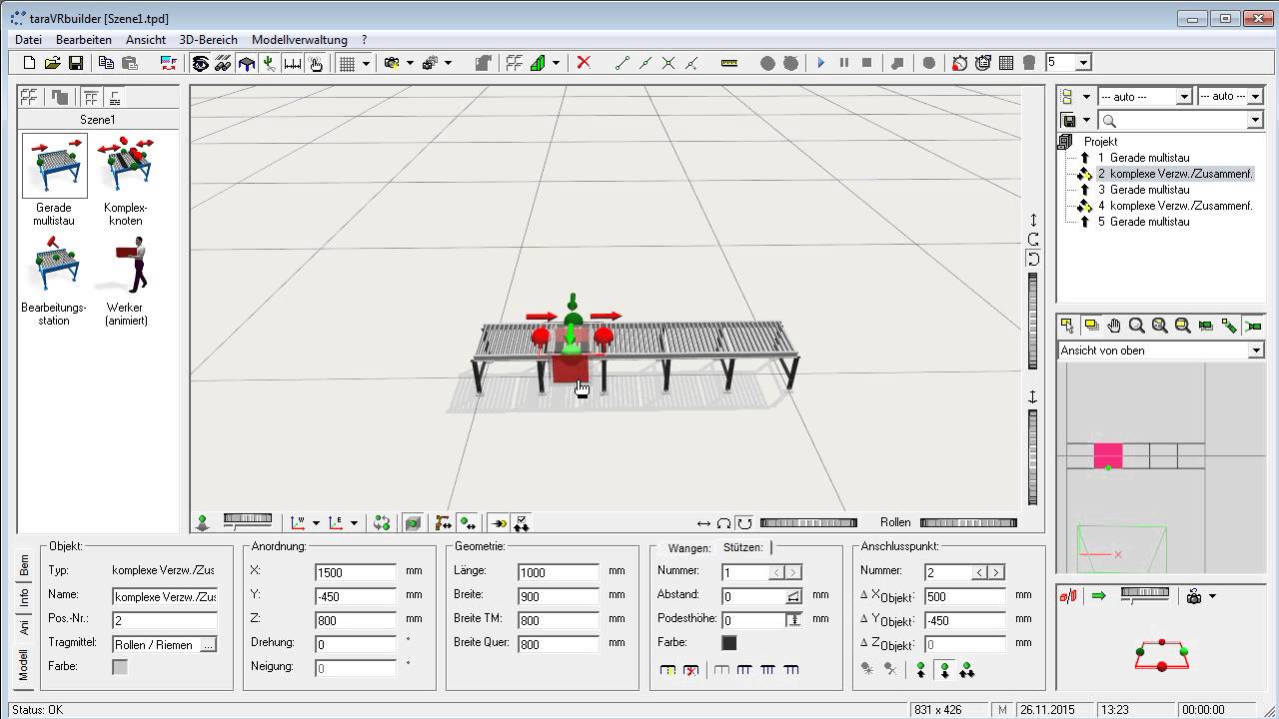Start simulation with the blue play button
1279x719 pixels.
(821, 63)
